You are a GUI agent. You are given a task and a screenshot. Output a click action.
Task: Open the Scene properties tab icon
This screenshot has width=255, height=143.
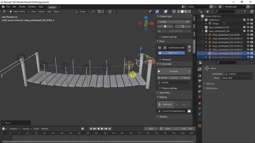(x=200, y=91)
